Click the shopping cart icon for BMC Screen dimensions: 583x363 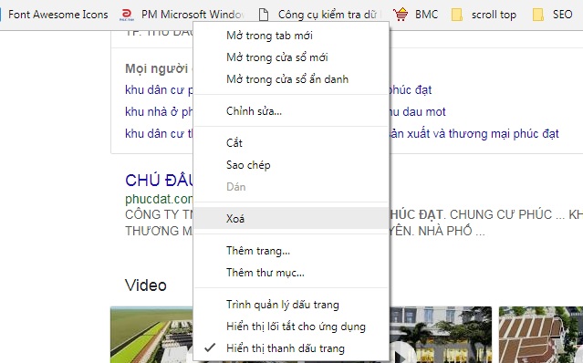400,15
